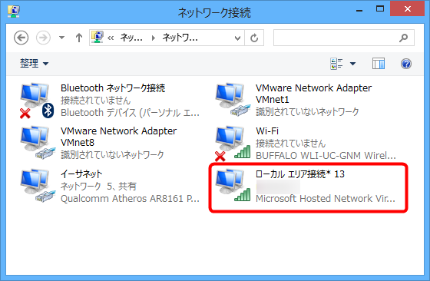This screenshot has height=281, width=430.
Task: Click the イーサネット connection name
Action: (x=81, y=174)
